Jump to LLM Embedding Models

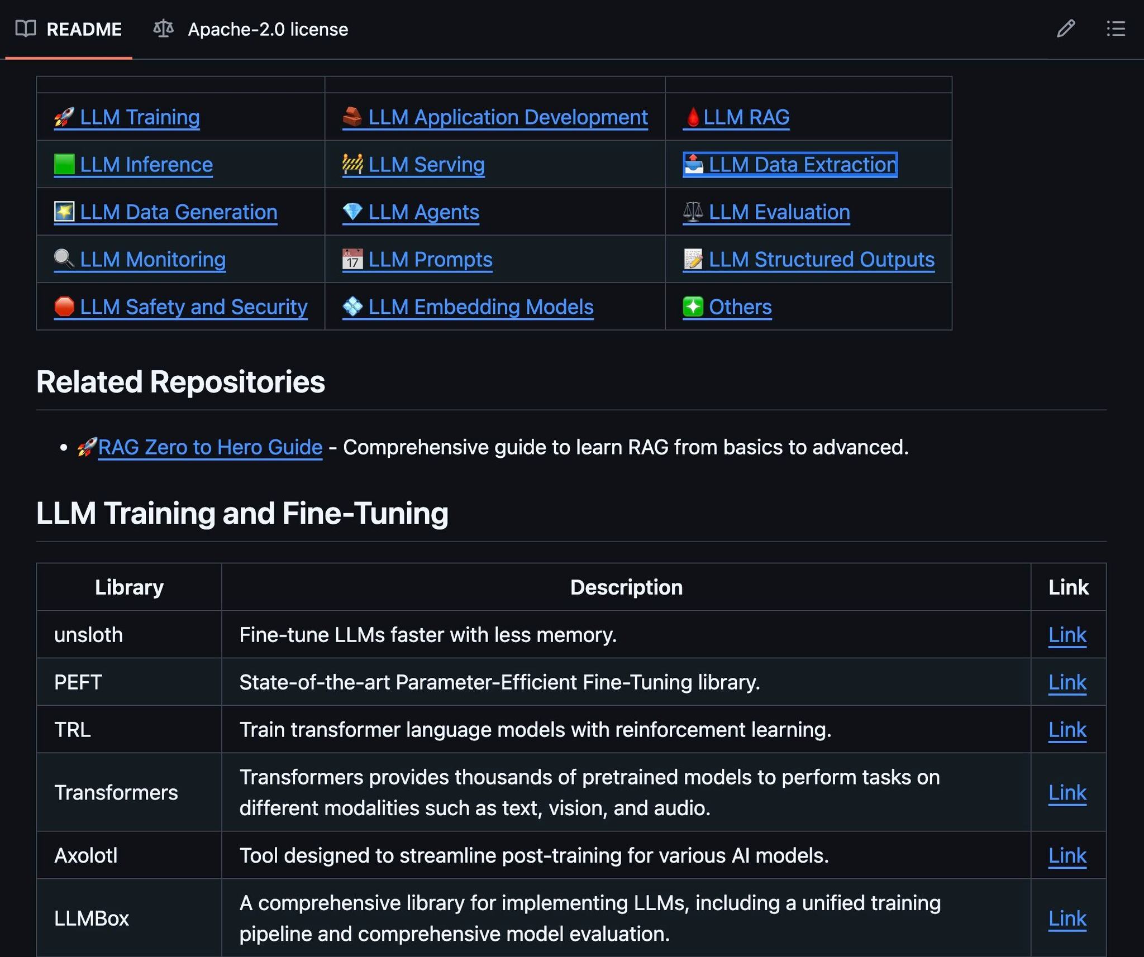pyautogui.click(x=468, y=307)
